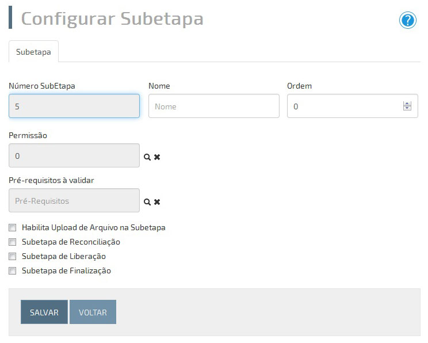
Task: Toggle Subetapa de Liberação checkbox
Action: point(12,257)
